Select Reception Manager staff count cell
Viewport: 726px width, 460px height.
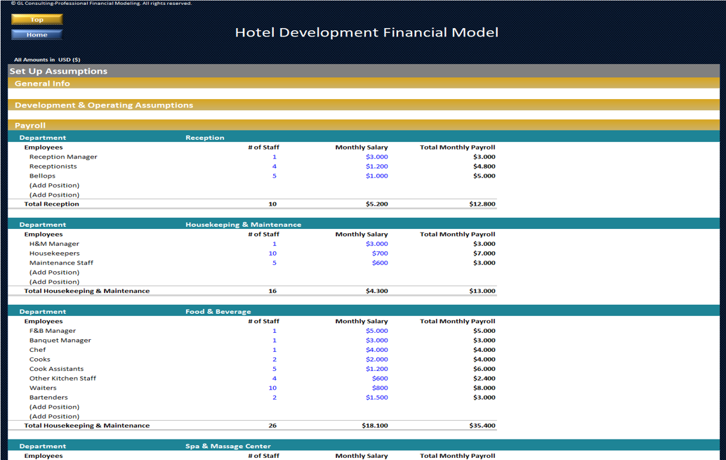pos(274,157)
